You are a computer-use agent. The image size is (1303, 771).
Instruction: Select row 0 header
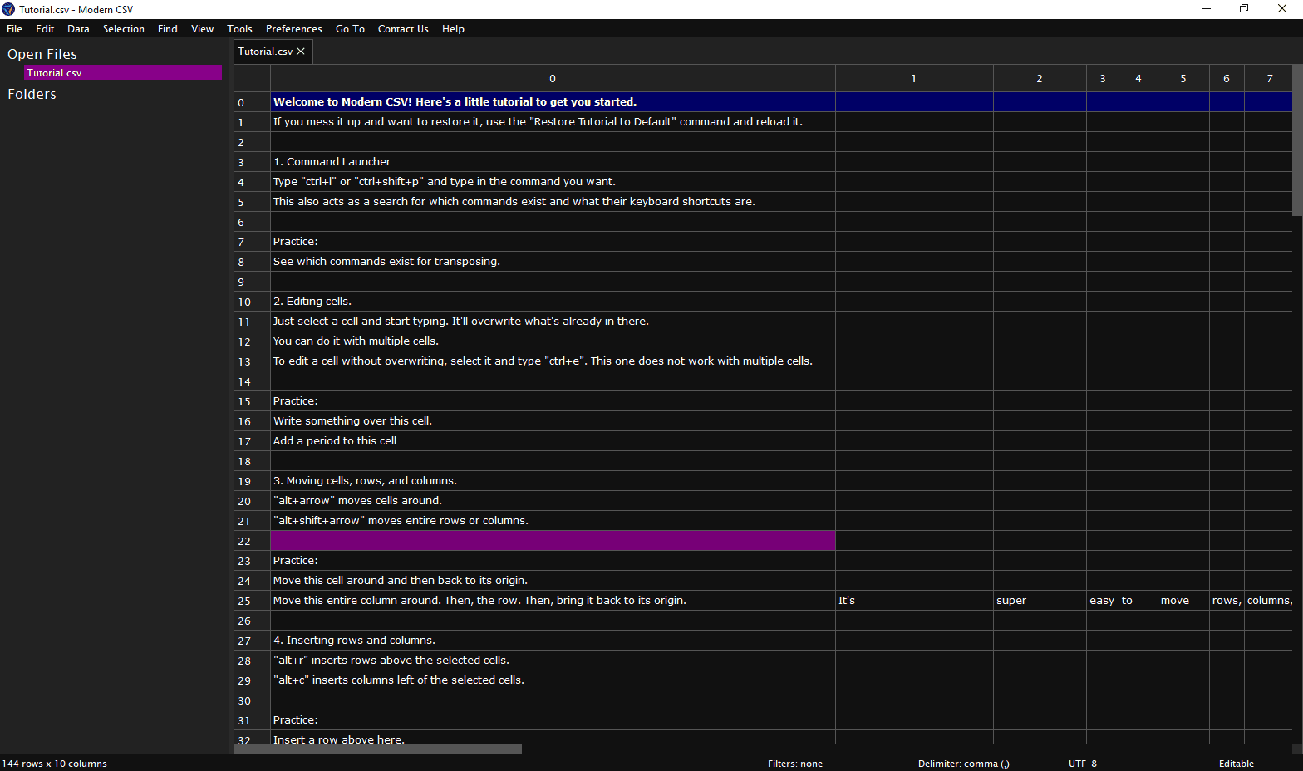coord(252,102)
